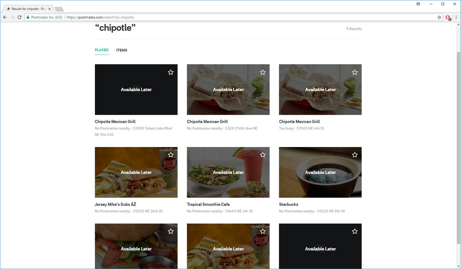Open the Starbucks coffee cup image

320,172
